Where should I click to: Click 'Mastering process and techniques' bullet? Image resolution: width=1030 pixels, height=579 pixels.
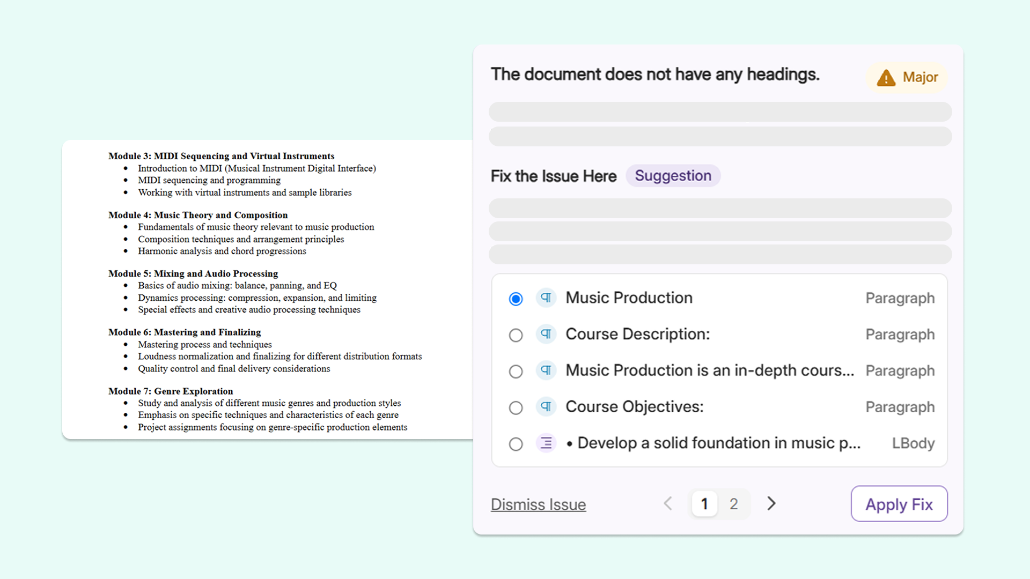[205, 345]
